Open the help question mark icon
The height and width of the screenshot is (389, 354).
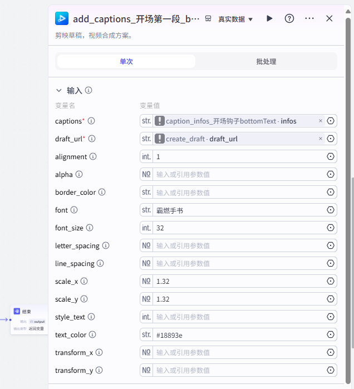289,18
